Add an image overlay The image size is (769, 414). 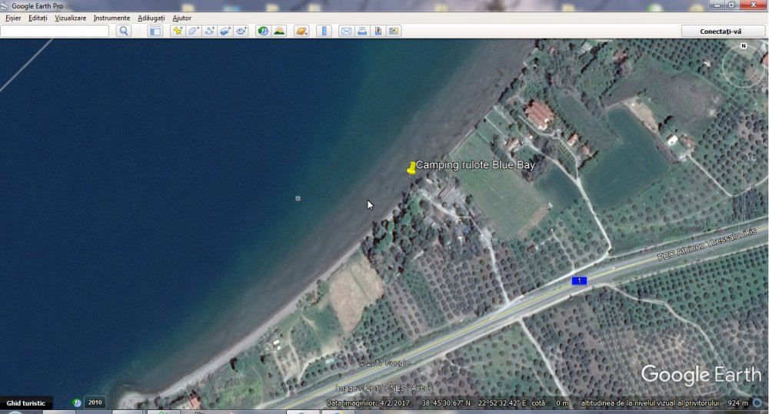225,31
